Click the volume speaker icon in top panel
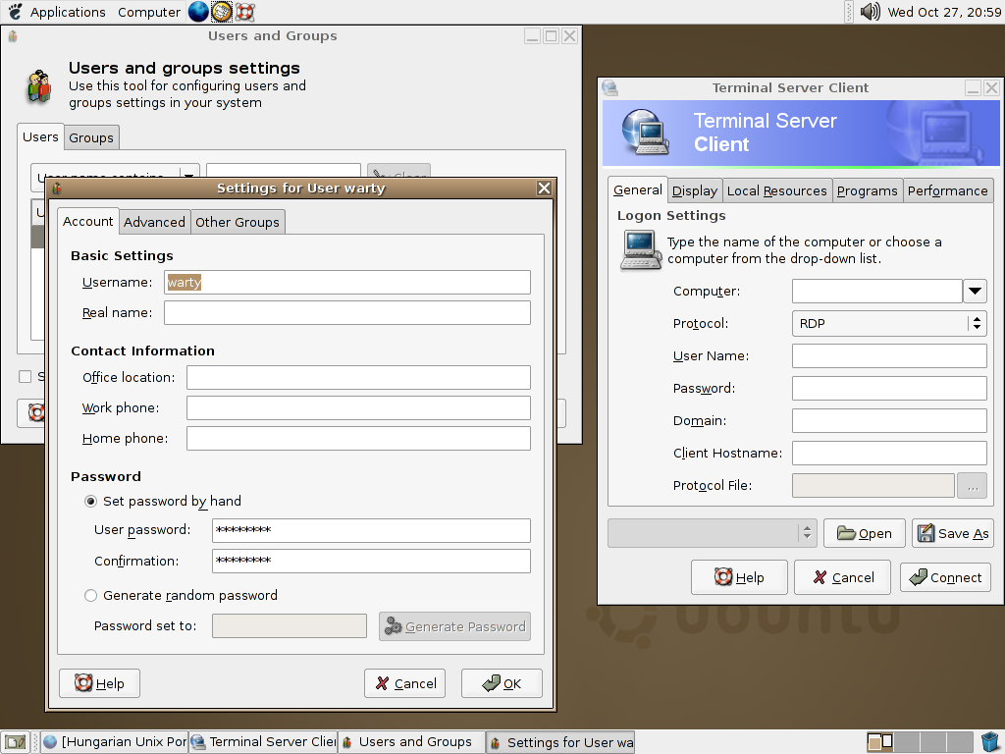Image resolution: width=1005 pixels, height=754 pixels. pyautogui.click(x=870, y=12)
